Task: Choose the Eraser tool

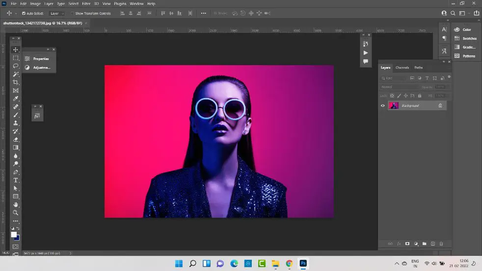Action: pyautogui.click(x=16, y=139)
